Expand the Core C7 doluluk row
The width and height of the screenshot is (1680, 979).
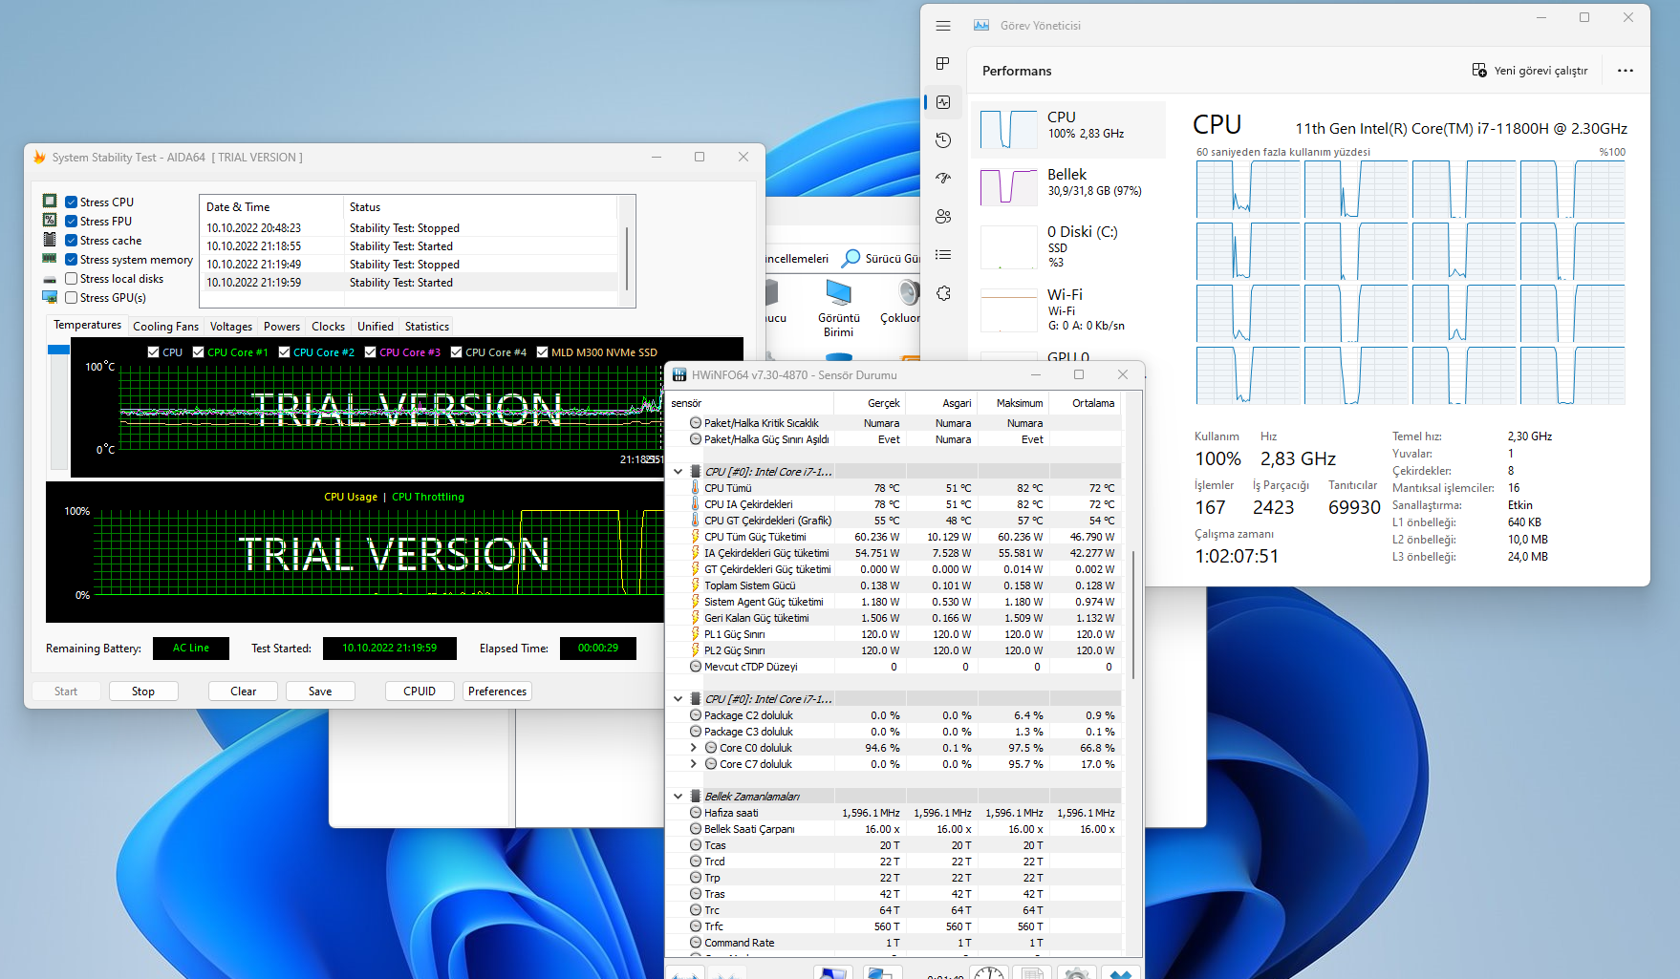point(694,764)
